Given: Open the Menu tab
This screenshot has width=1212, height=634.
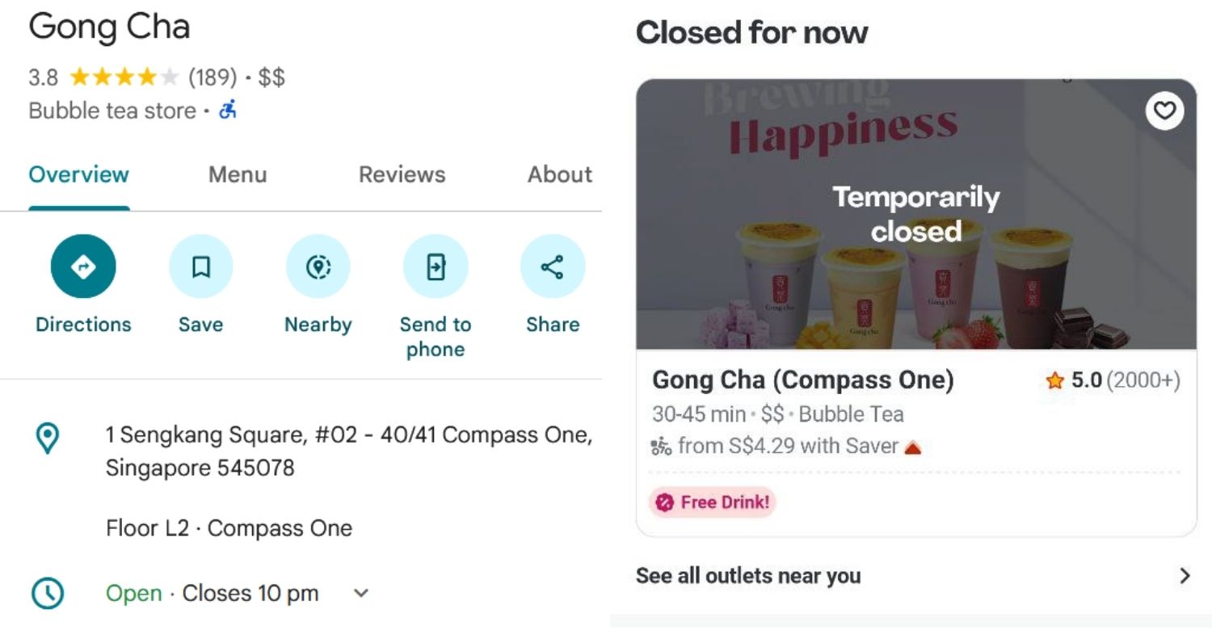Looking at the screenshot, I should point(238,174).
